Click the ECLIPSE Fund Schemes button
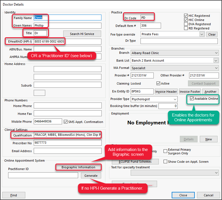Viewport: 222px width, 200px height. pos(135,162)
